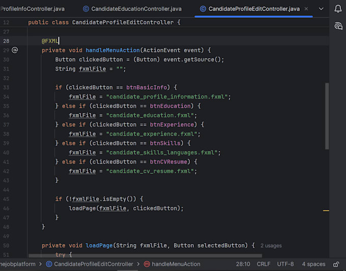The image size is (346, 271).
Task: Click the @FXML annotation on line 28
Action: tap(50, 41)
